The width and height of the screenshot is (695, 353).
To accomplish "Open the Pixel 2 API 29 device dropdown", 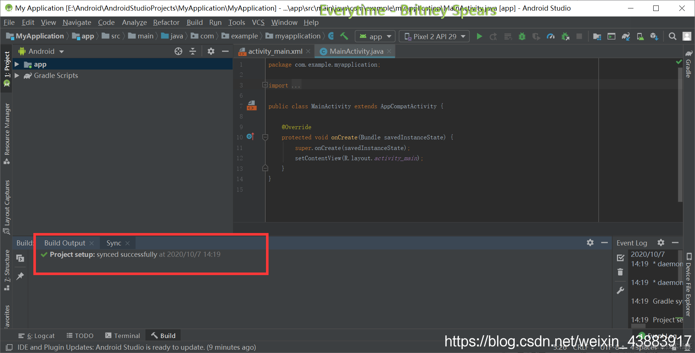I will [x=434, y=36].
